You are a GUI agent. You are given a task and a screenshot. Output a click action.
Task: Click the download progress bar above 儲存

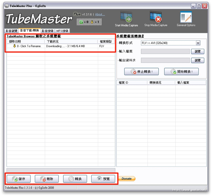click(61, 170)
